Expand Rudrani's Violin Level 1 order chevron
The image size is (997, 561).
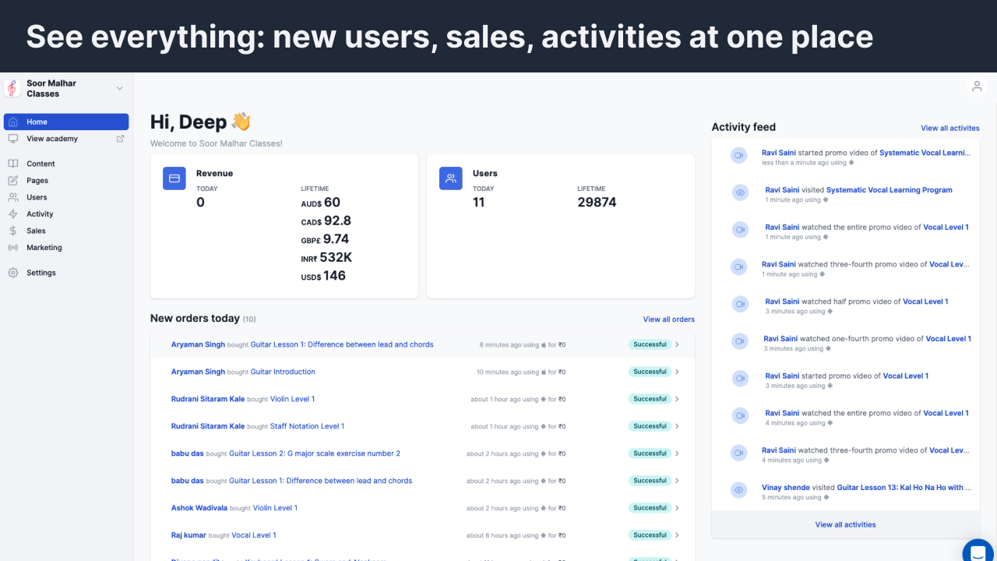pos(677,399)
